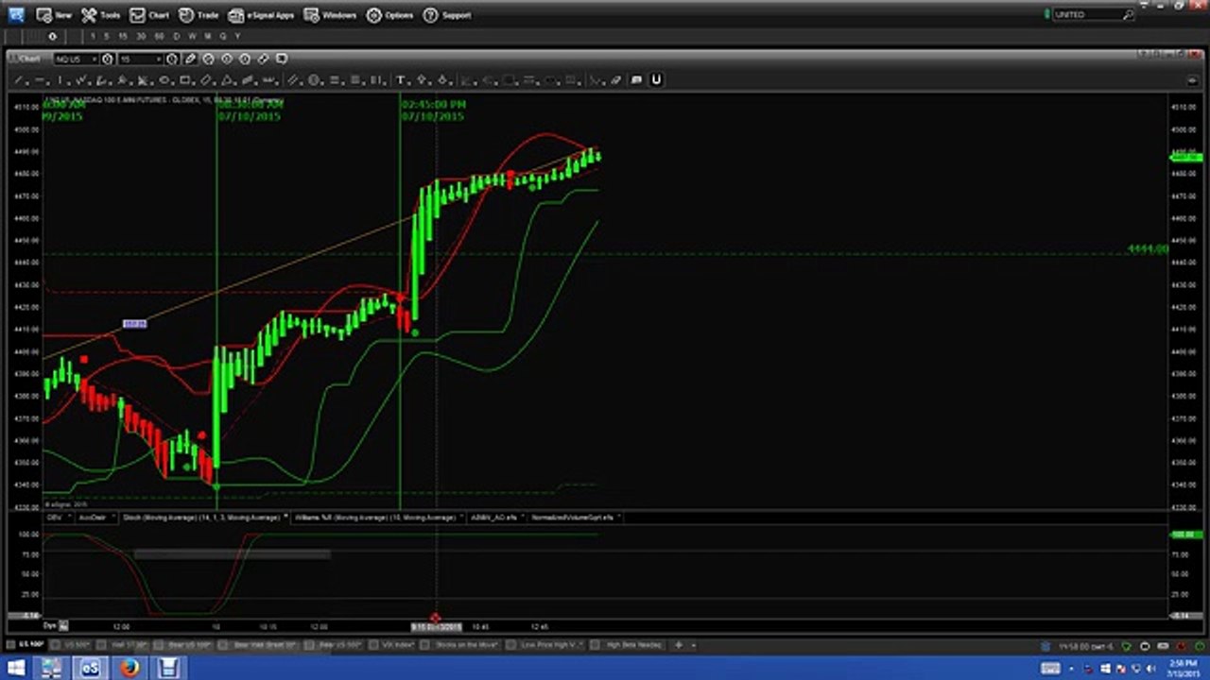The image size is (1210, 680).
Task: Open the Support menu
Action: (x=447, y=15)
